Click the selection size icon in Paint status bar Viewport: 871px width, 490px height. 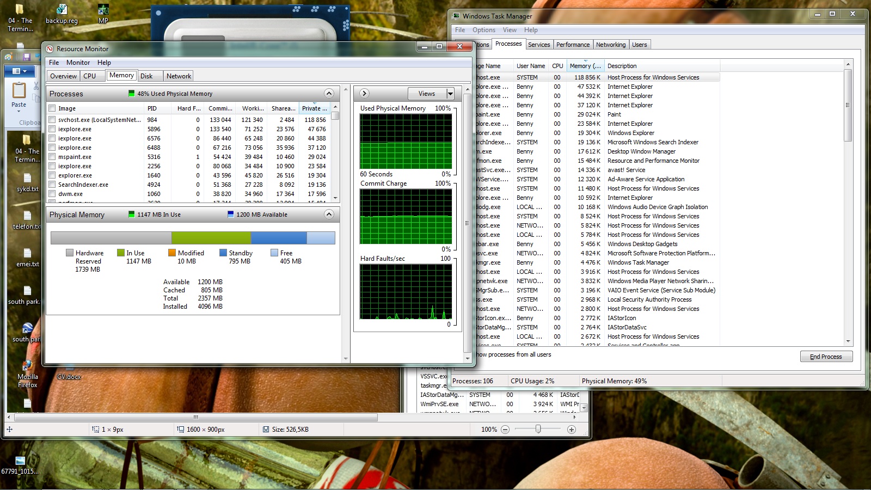(96, 430)
